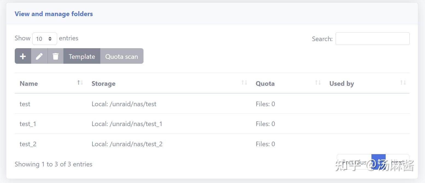The height and width of the screenshot is (183, 425).
Task: Toggle sort order on the Quota column
Action: 317,83
